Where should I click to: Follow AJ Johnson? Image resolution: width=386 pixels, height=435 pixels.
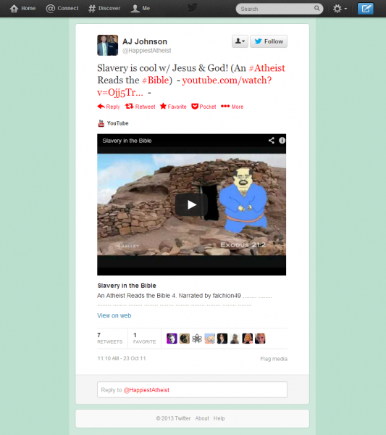[269, 41]
